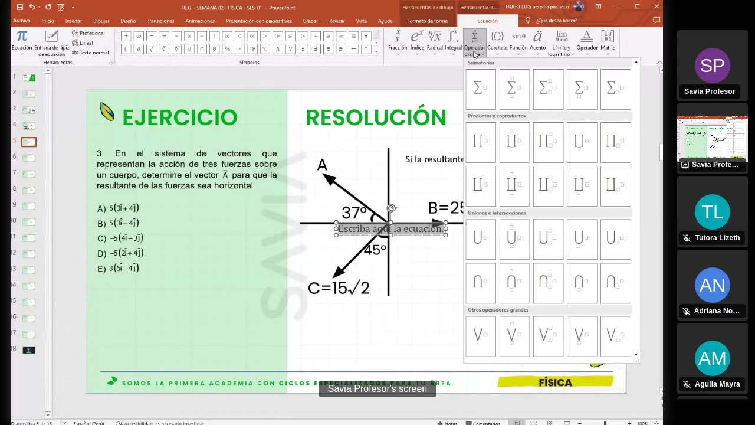
Task: Toggle Adriana's muted microphone icon
Action: [x=687, y=311]
